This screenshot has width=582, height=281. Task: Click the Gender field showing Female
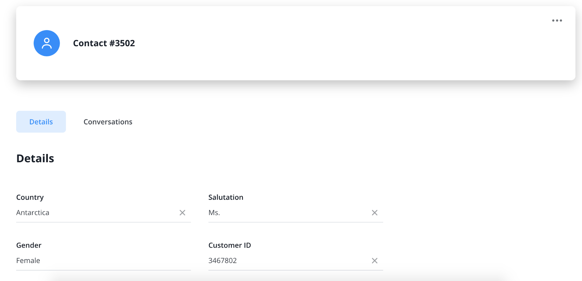(28, 260)
